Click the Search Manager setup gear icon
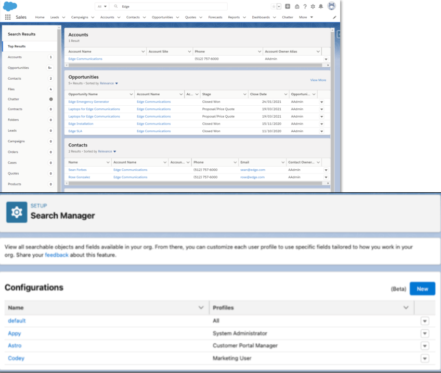 [x=17, y=212]
